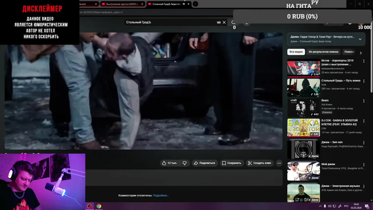This screenshot has height=210, width=373.
Task: Open a new browser tab
Action: click(x=196, y=4)
